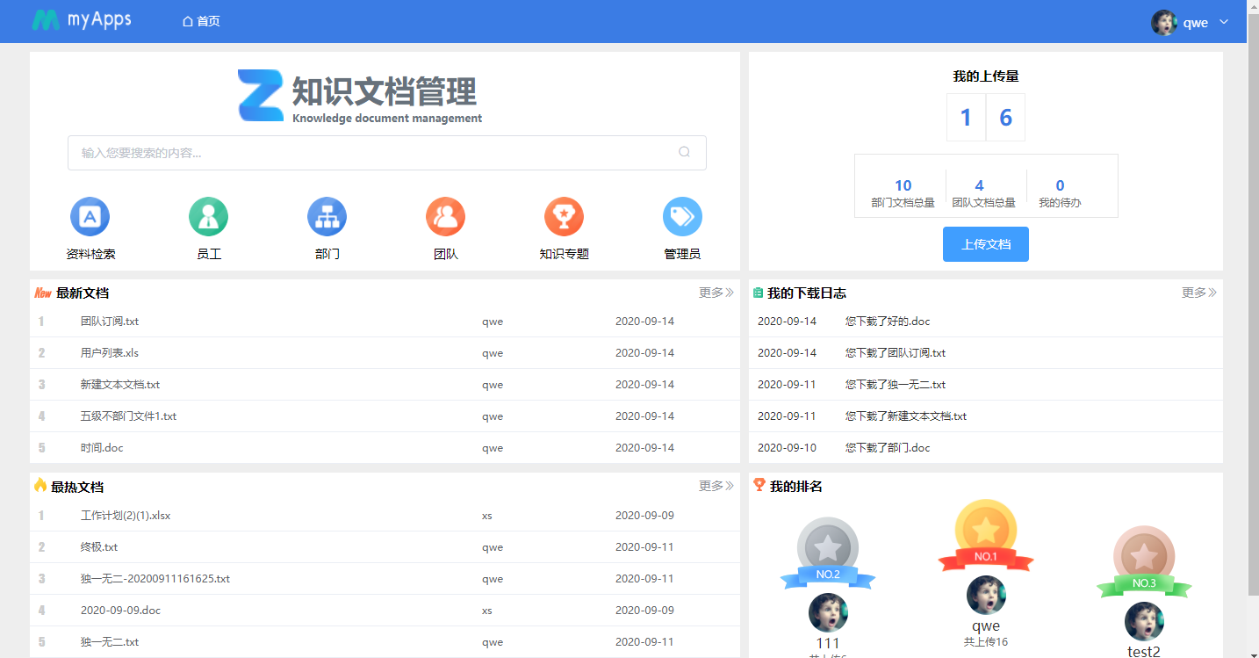Select the 员工 (employee) icon

point(208,216)
